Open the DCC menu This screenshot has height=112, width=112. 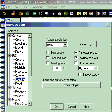[25, 7]
